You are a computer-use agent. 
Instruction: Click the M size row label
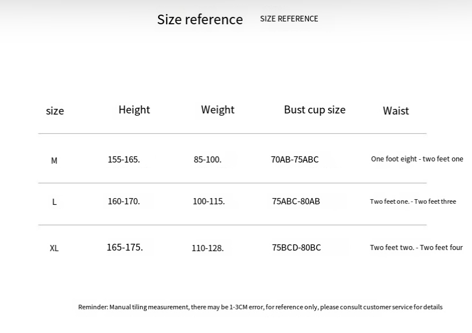click(54, 161)
